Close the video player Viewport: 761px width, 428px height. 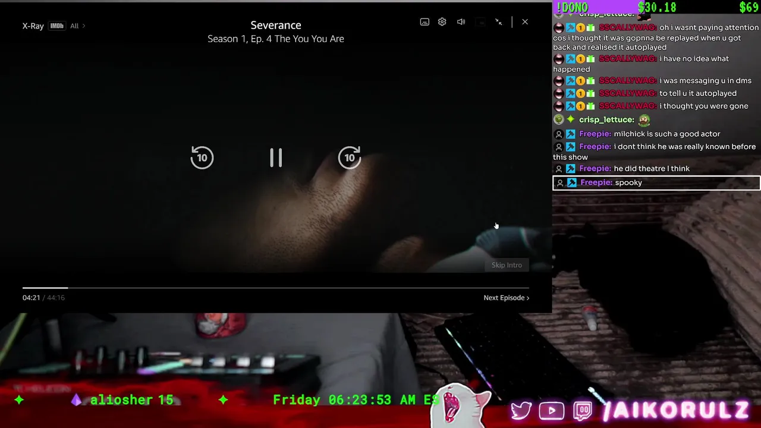(x=525, y=22)
